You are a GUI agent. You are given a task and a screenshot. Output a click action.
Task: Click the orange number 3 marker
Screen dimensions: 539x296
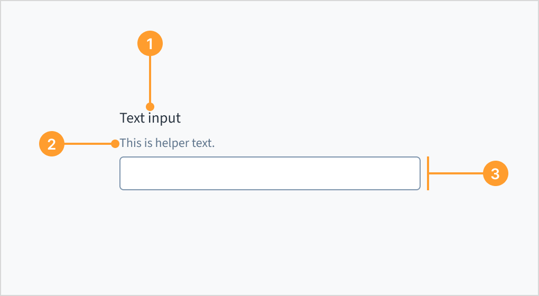(x=495, y=173)
